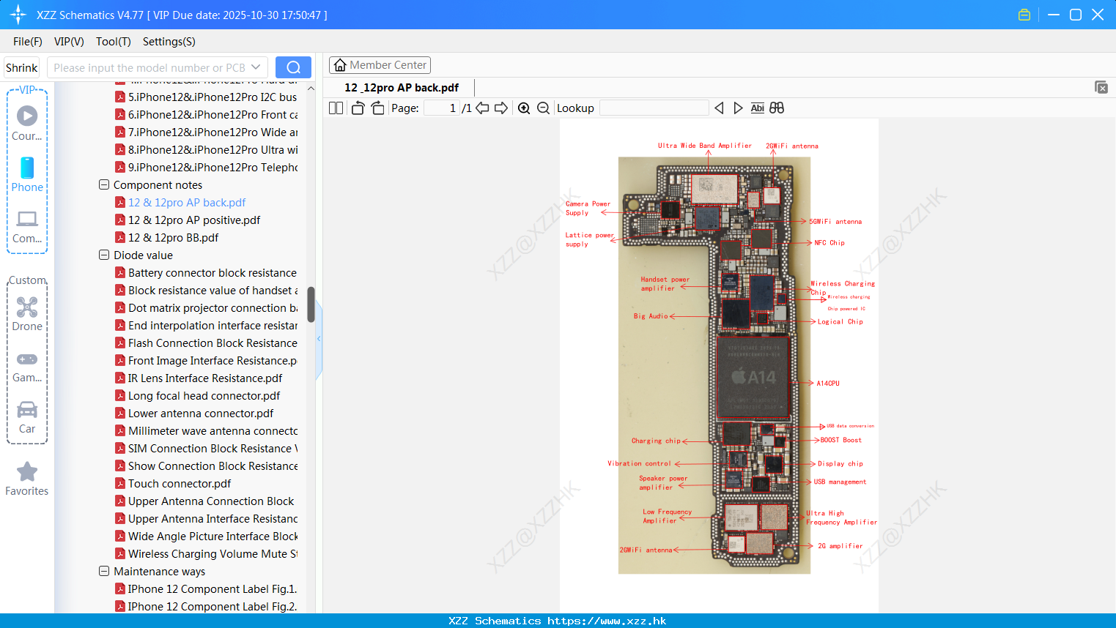Go to next page arrow
Viewport: 1116px width, 628px height.
pyautogui.click(x=501, y=108)
